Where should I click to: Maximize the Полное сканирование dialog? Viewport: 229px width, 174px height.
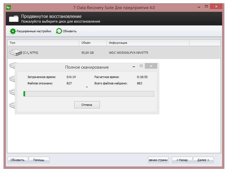[x=141, y=66]
